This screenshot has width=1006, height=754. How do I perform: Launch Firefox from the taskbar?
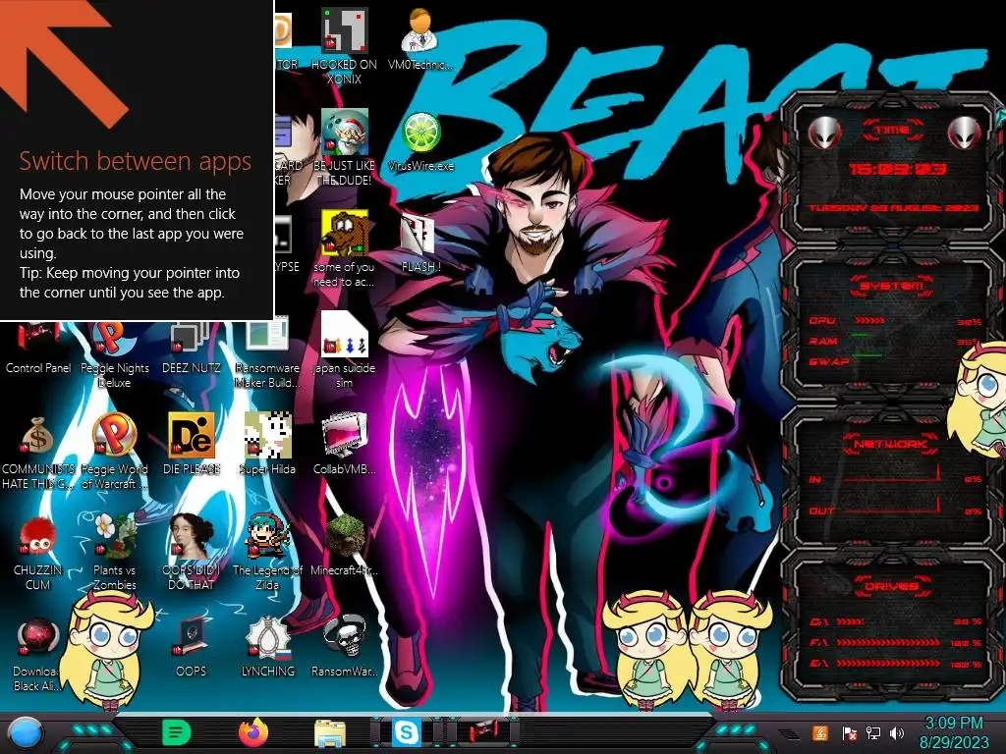pos(253,732)
